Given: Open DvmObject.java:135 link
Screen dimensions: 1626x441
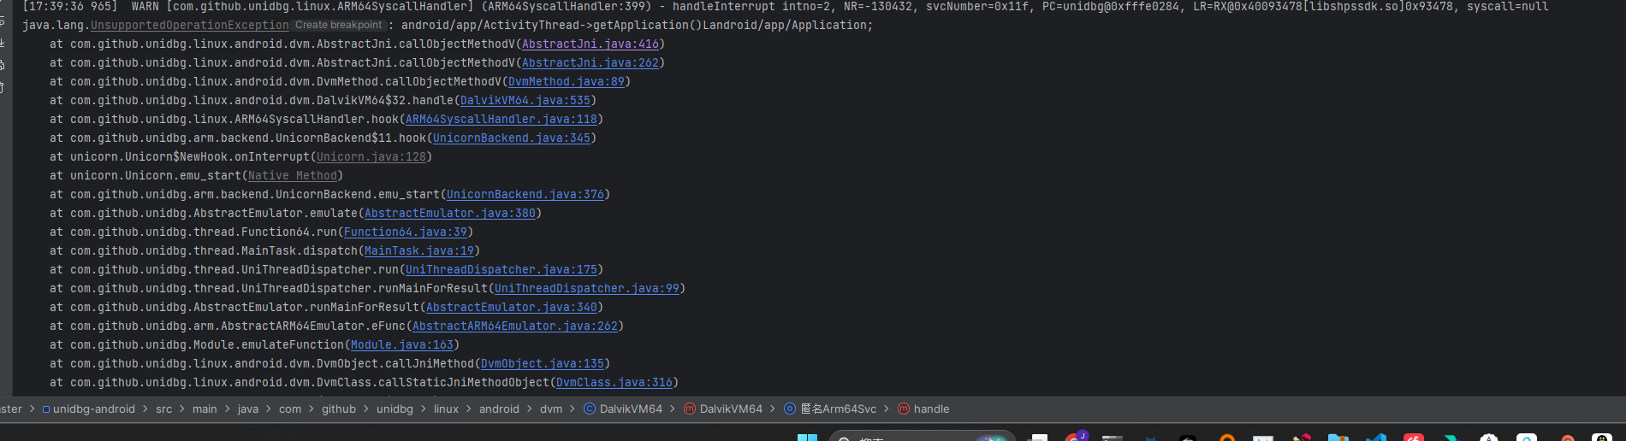Looking at the screenshot, I should pyautogui.click(x=543, y=364).
